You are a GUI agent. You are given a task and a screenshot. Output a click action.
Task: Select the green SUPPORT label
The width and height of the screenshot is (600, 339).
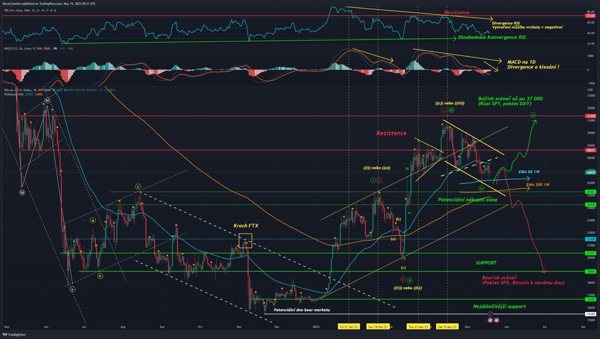point(486,263)
